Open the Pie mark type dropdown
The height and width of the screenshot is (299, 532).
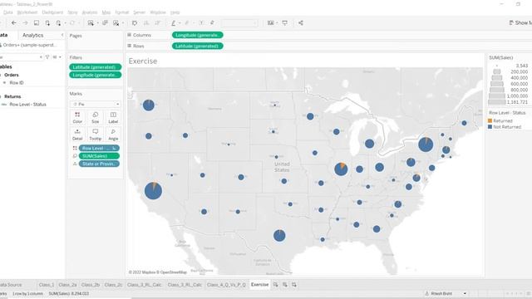pyautogui.click(x=96, y=104)
